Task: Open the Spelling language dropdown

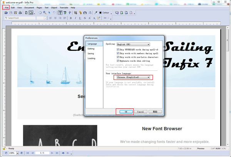Action: pos(133,44)
